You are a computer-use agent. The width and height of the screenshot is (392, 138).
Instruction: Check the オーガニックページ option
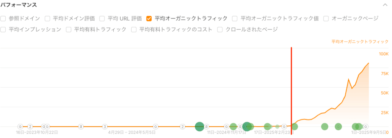[x=326, y=18]
